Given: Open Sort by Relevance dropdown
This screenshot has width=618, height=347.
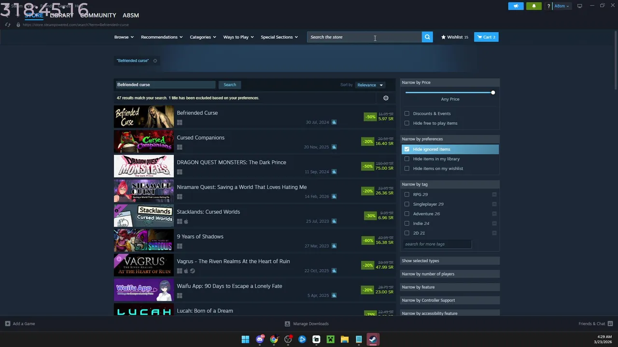Looking at the screenshot, I should coord(370,85).
